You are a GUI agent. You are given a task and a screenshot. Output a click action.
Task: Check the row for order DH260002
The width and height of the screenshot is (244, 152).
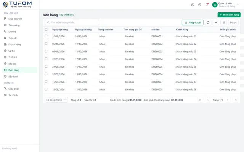pyautogui.click(x=46, y=44)
